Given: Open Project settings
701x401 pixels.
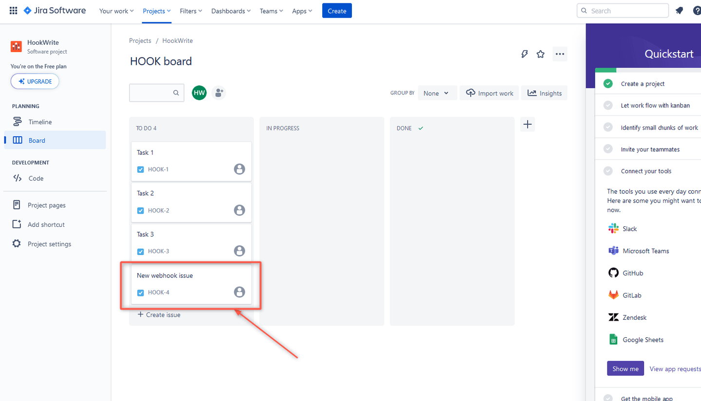Looking at the screenshot, I should pyautogui.click(x=48, y=243).
